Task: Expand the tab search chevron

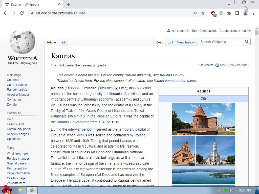Action: 229,4
